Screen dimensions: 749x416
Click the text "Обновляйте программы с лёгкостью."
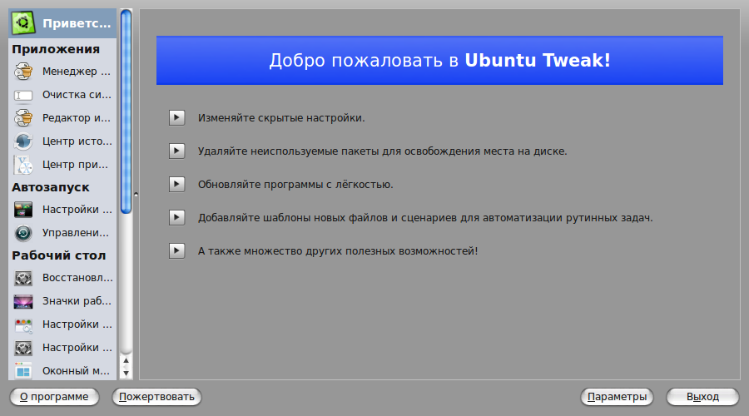[295, 185]
